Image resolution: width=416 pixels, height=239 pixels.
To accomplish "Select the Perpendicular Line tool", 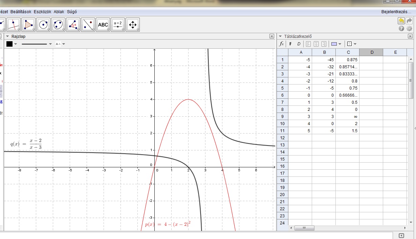I will (x=14, y=25).
